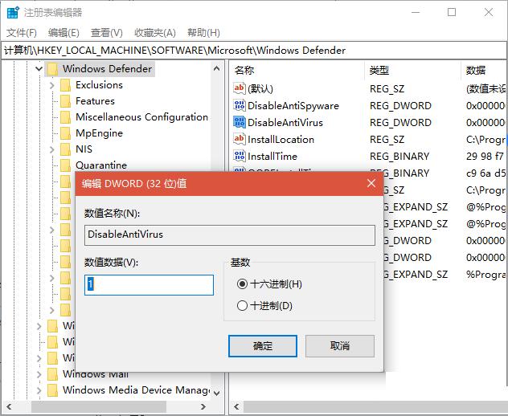
Task: Click the DisableAntiSpyware DWORD icon
Action: [239, 105]
